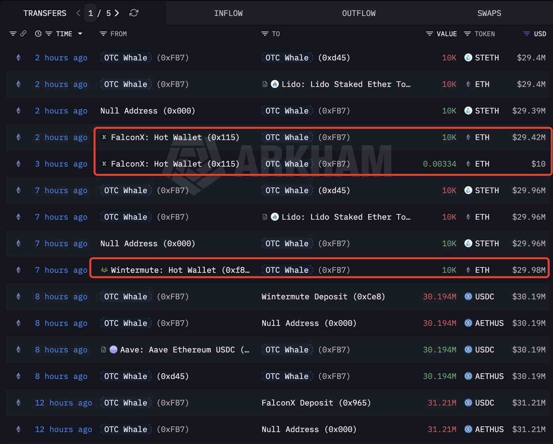Click the Aave Ethereum USDC contract icon
The height and width of the screenshot is (444, 553).
pyautogui.click(x=113, y=349)
